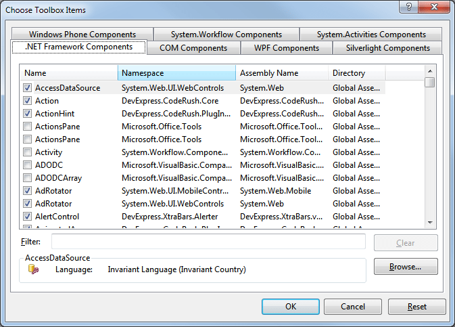Select the AlertControl row name
Image resolution: width=455 pixels, height=327 pixels.
(x=57, y=216)
